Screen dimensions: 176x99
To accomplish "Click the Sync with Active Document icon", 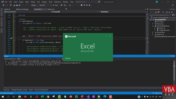I will point(167,12).
